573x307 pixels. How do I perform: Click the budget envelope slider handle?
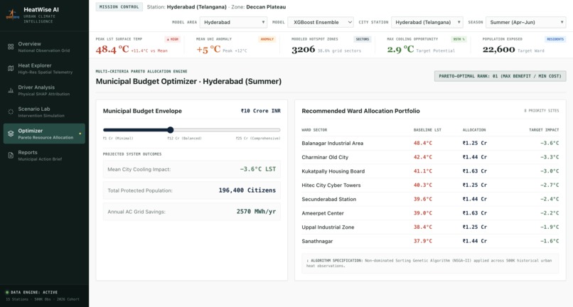click(x=171, y=130)
